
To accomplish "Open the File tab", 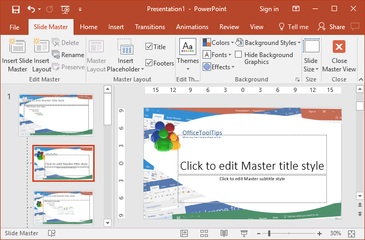I will (14, 27).
